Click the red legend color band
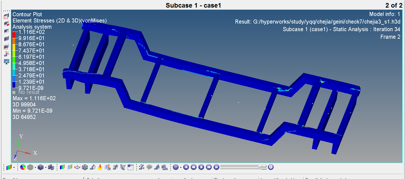405x179 pixels. point(14,35)
